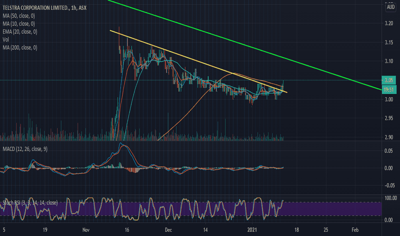Click the 25 date on time axis

tap(326, 230)
